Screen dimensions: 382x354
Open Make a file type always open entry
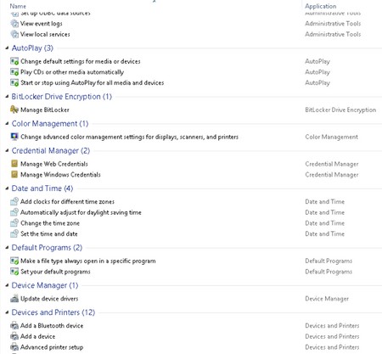[88, 261]
